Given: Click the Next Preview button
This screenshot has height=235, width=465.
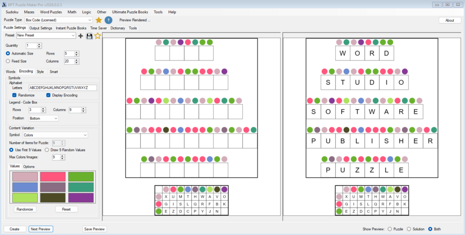Looking at the screenshot, I should click(x=41, y=229).
